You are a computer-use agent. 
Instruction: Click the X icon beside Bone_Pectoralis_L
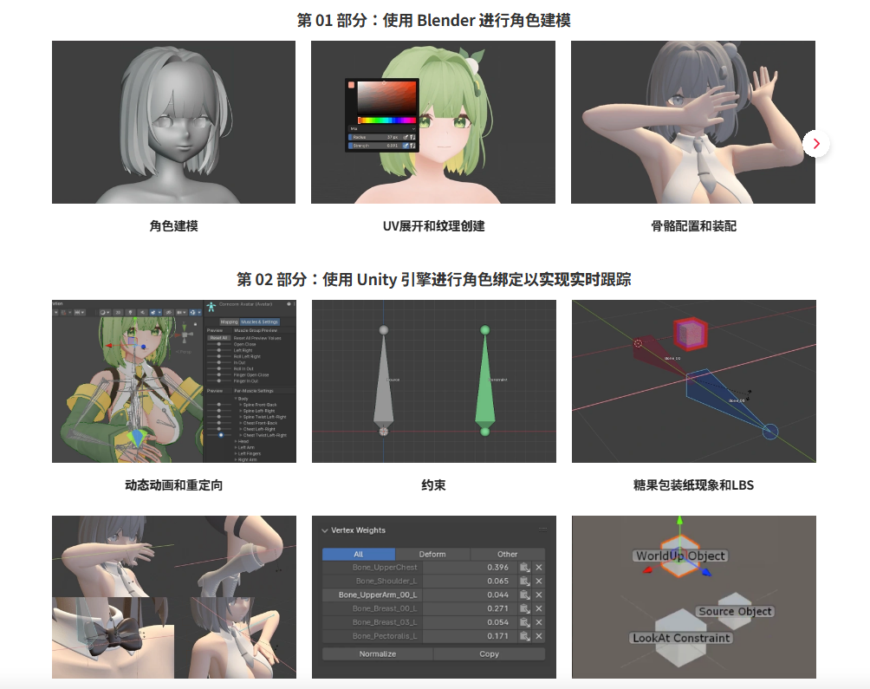[538, 637]
